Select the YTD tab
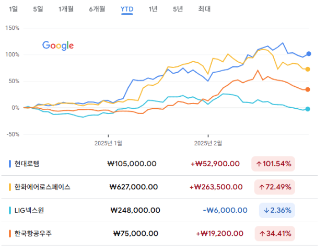Viewport: 327px width, 251px height. tap(127, 9)
